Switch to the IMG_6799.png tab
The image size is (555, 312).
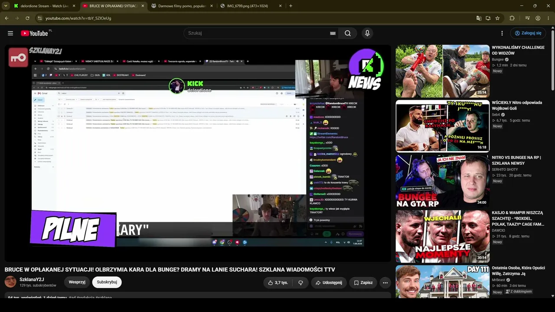click(x=251, y=6)
